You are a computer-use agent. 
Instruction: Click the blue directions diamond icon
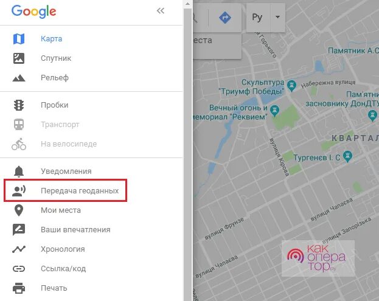tap(225, 18)
